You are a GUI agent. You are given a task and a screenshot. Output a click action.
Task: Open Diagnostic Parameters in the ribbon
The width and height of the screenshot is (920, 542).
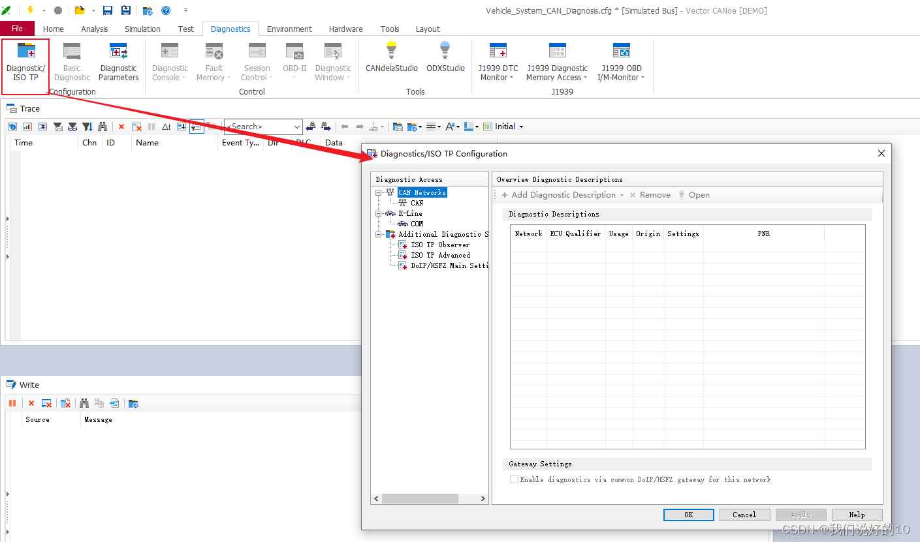(118, 64)
